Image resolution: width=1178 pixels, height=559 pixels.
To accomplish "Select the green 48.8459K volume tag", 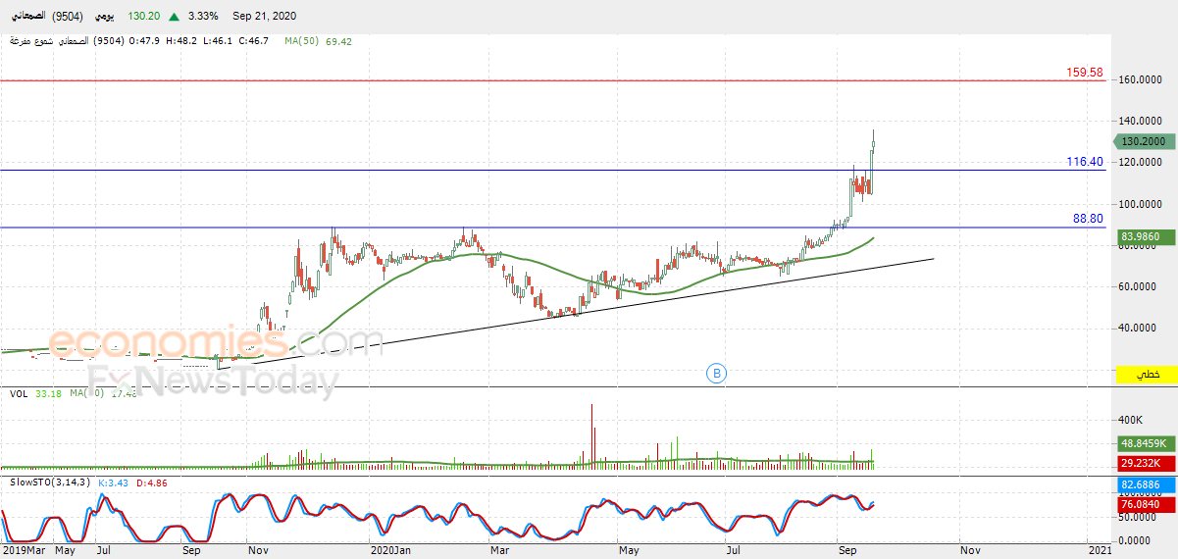I will (1145, 443).
